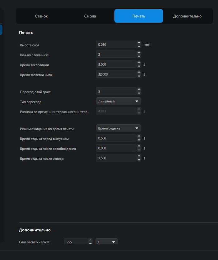This screenshot has height=260, width=218.
Task: Click the Время экспозиции input field
Action: point(116,64)
